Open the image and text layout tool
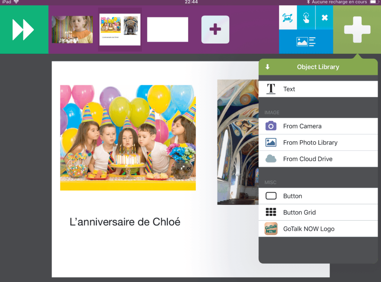Viewport: 381px width, 282px height. pyautogui.click(x=306, y=42)
